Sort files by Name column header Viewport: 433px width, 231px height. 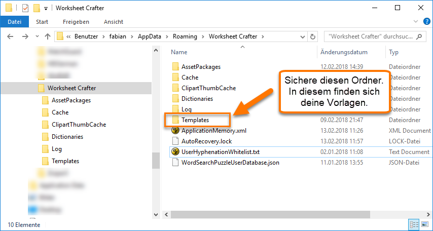pyautogui.click(x=179, y=52)
